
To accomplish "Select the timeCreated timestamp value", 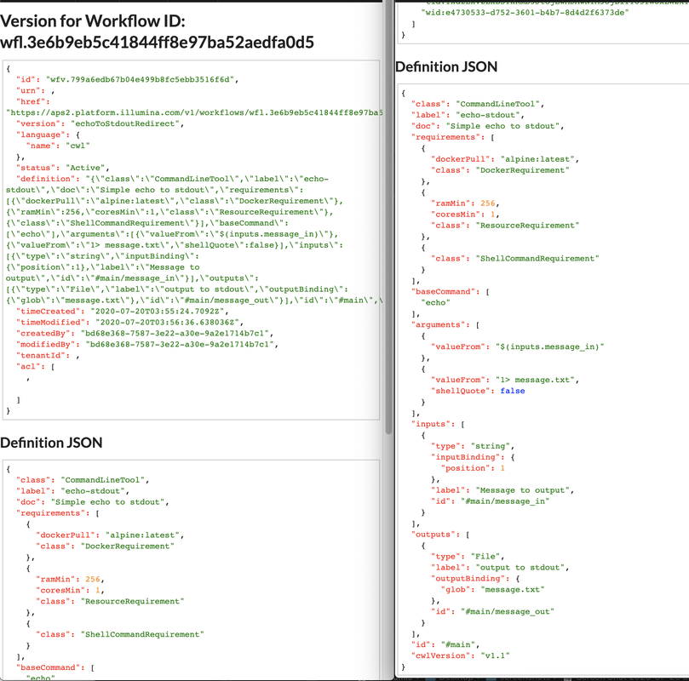I will (x=159, y=312).
